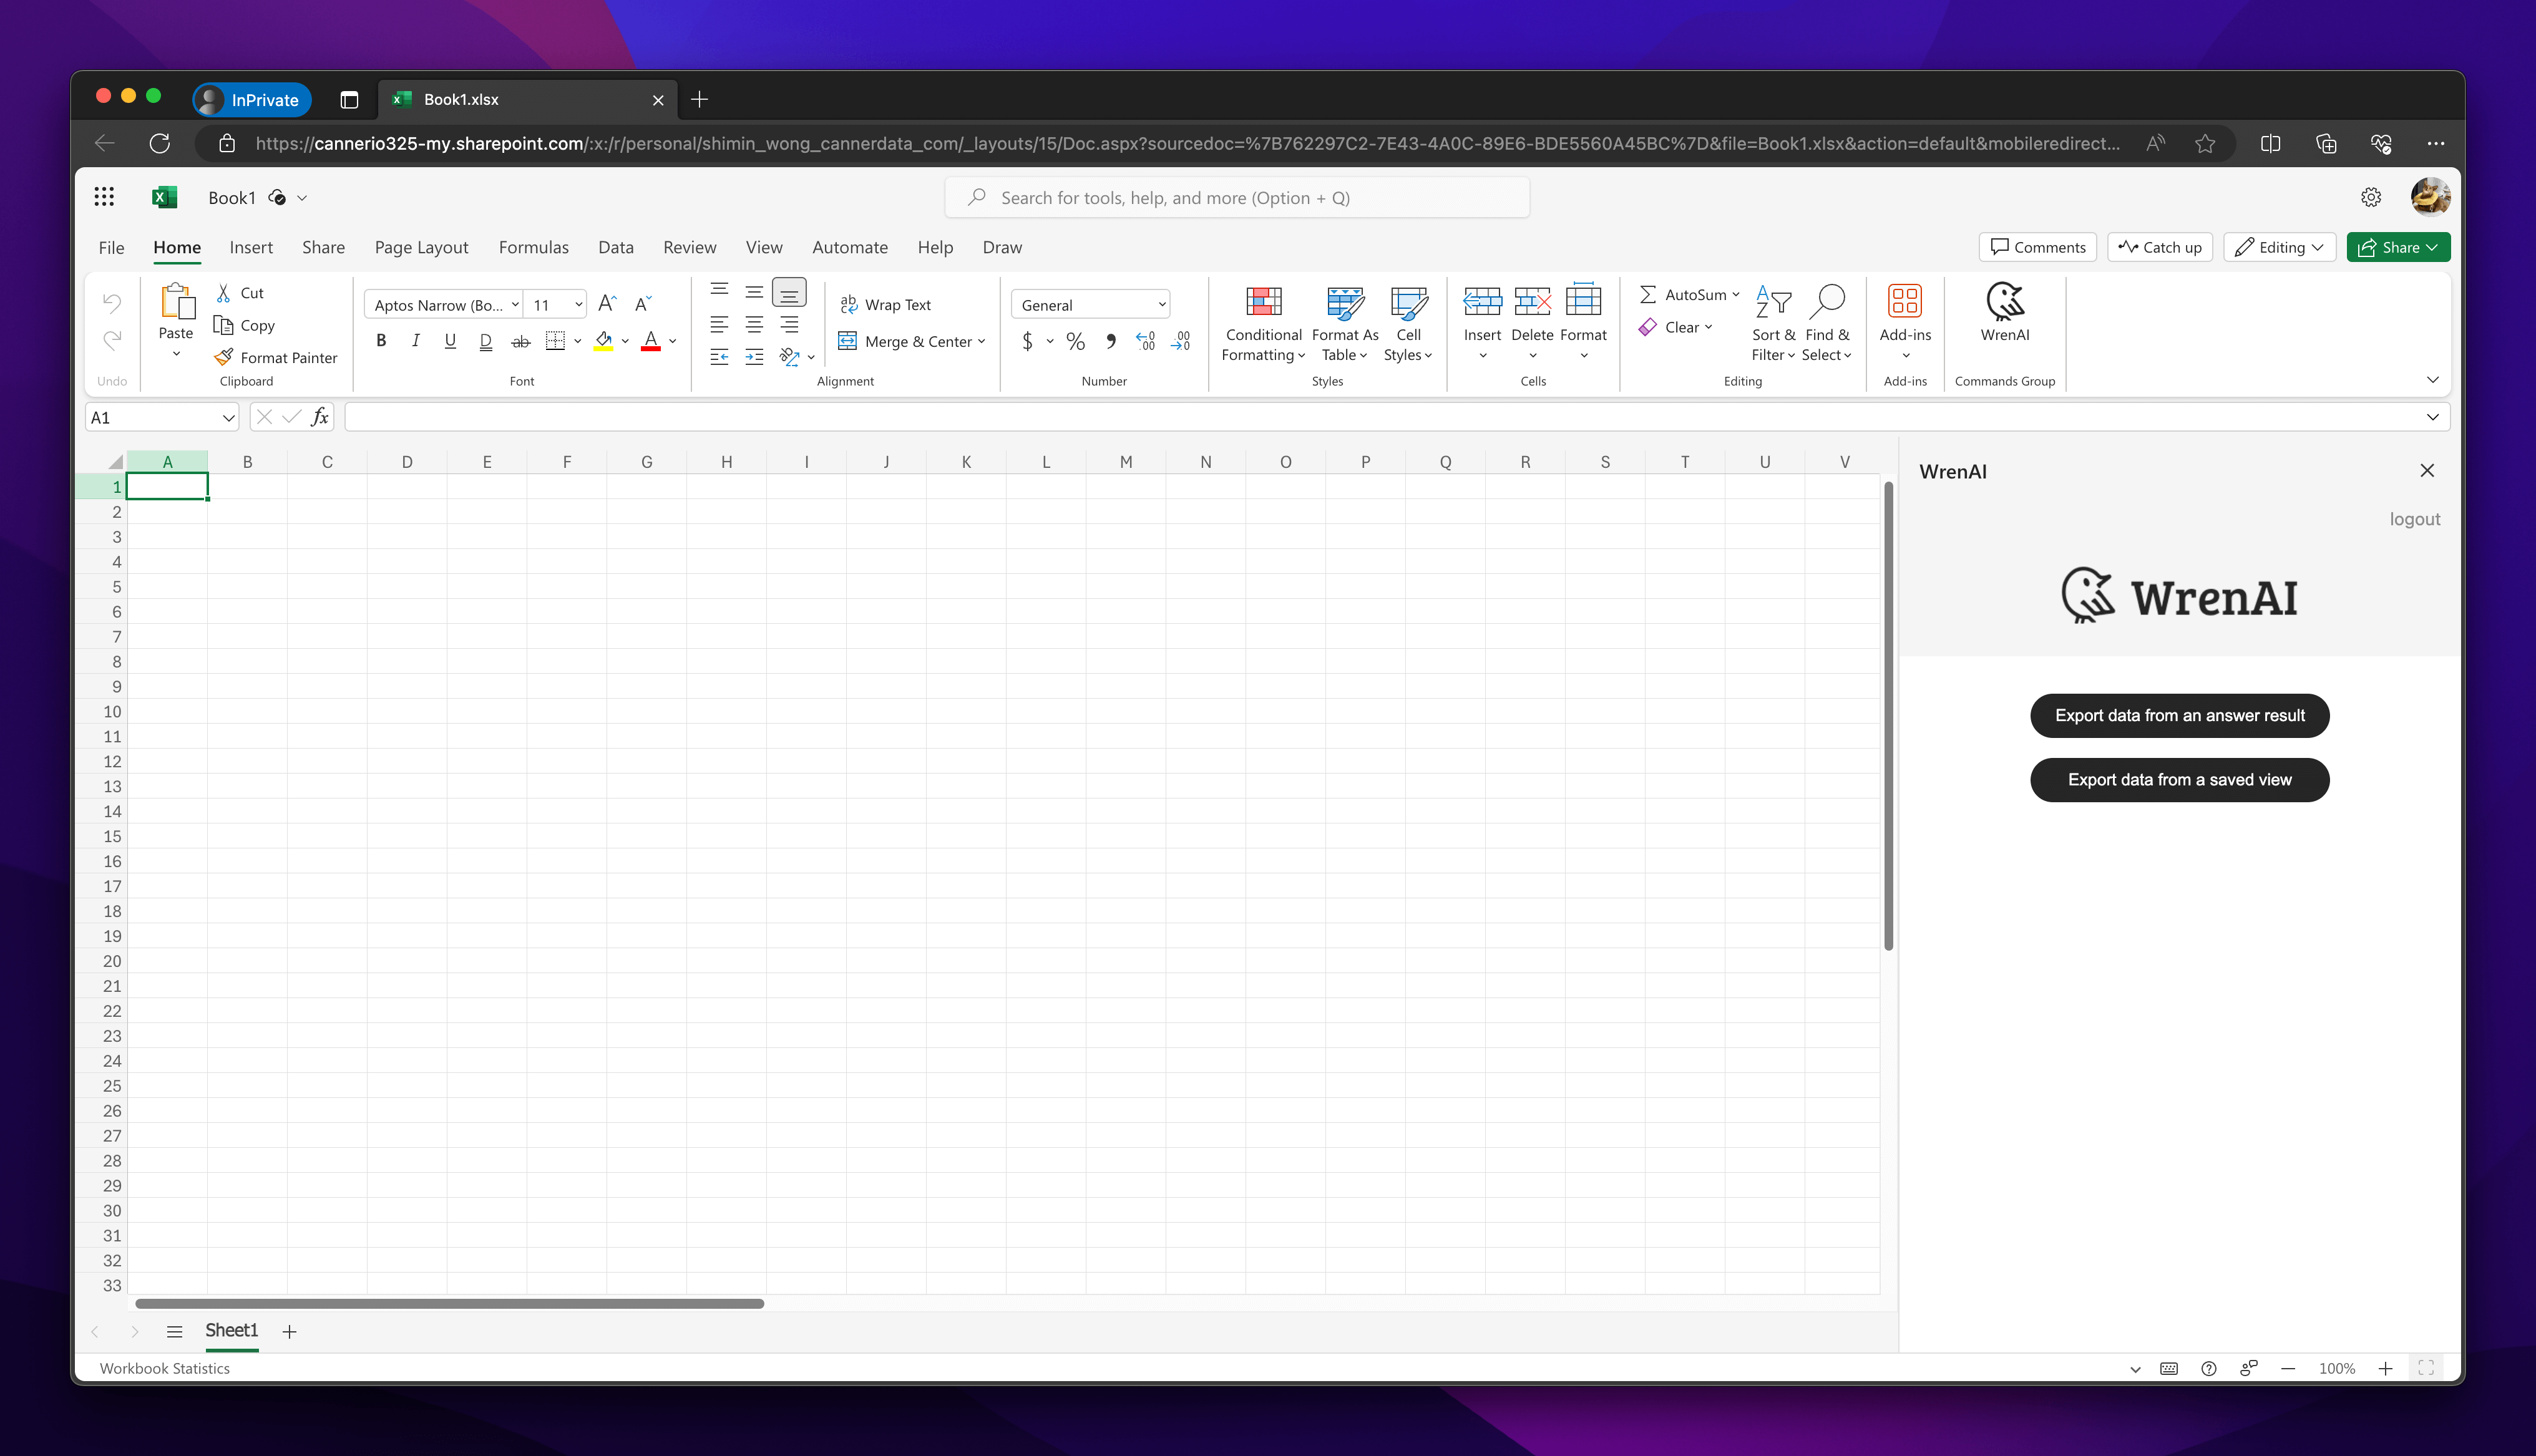Click the Add-ins ribbon button
The width and height of the screenshot is (2536, 1456).
coord(1905,321)
